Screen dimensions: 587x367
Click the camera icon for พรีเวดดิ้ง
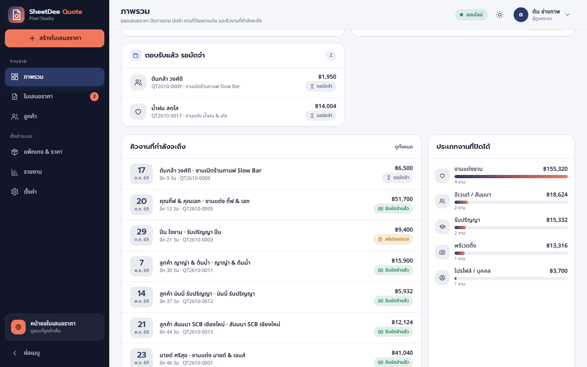point(442,252)
